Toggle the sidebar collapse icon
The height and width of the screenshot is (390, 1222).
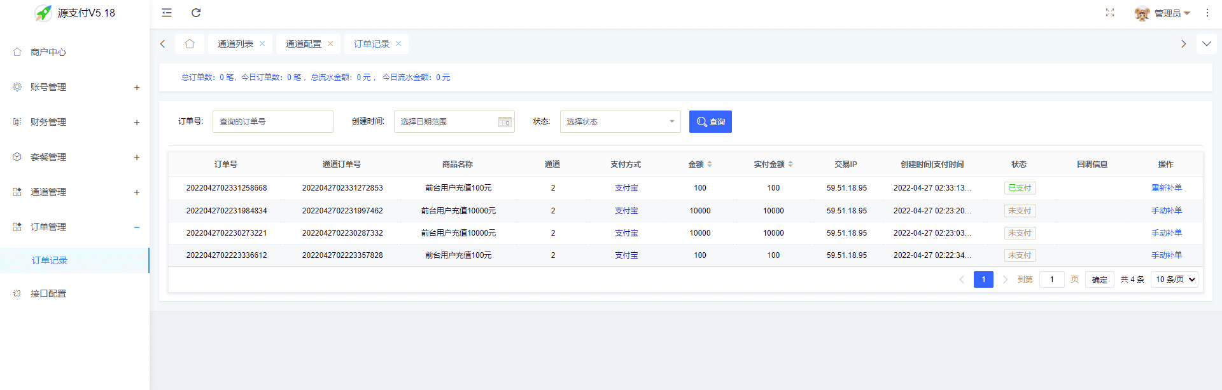[167, 13]
